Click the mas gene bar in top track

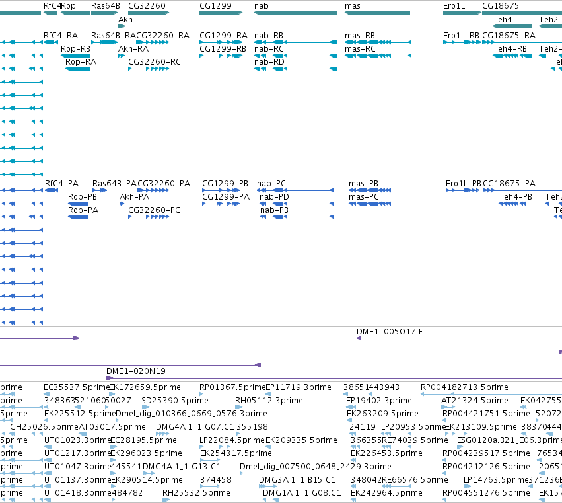(377, 13)
